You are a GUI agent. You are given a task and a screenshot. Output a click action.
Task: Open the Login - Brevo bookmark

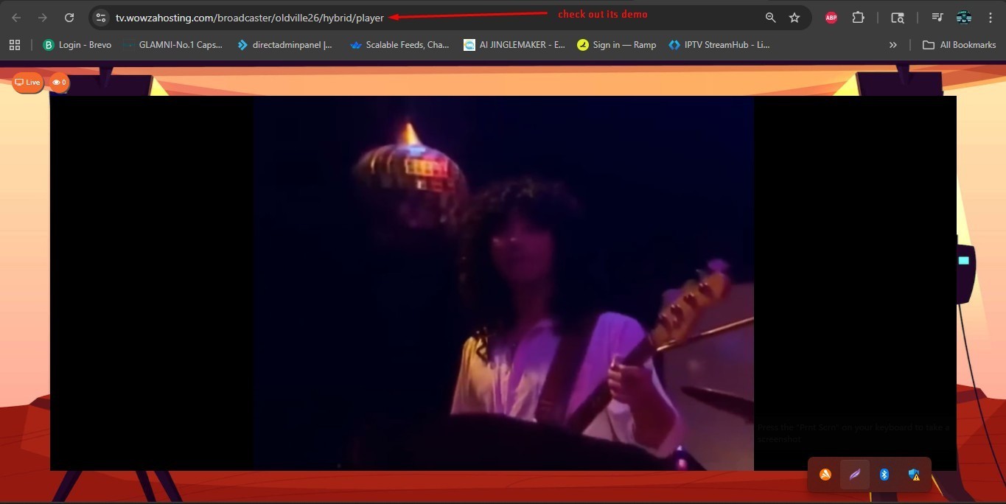pos(77,45)
